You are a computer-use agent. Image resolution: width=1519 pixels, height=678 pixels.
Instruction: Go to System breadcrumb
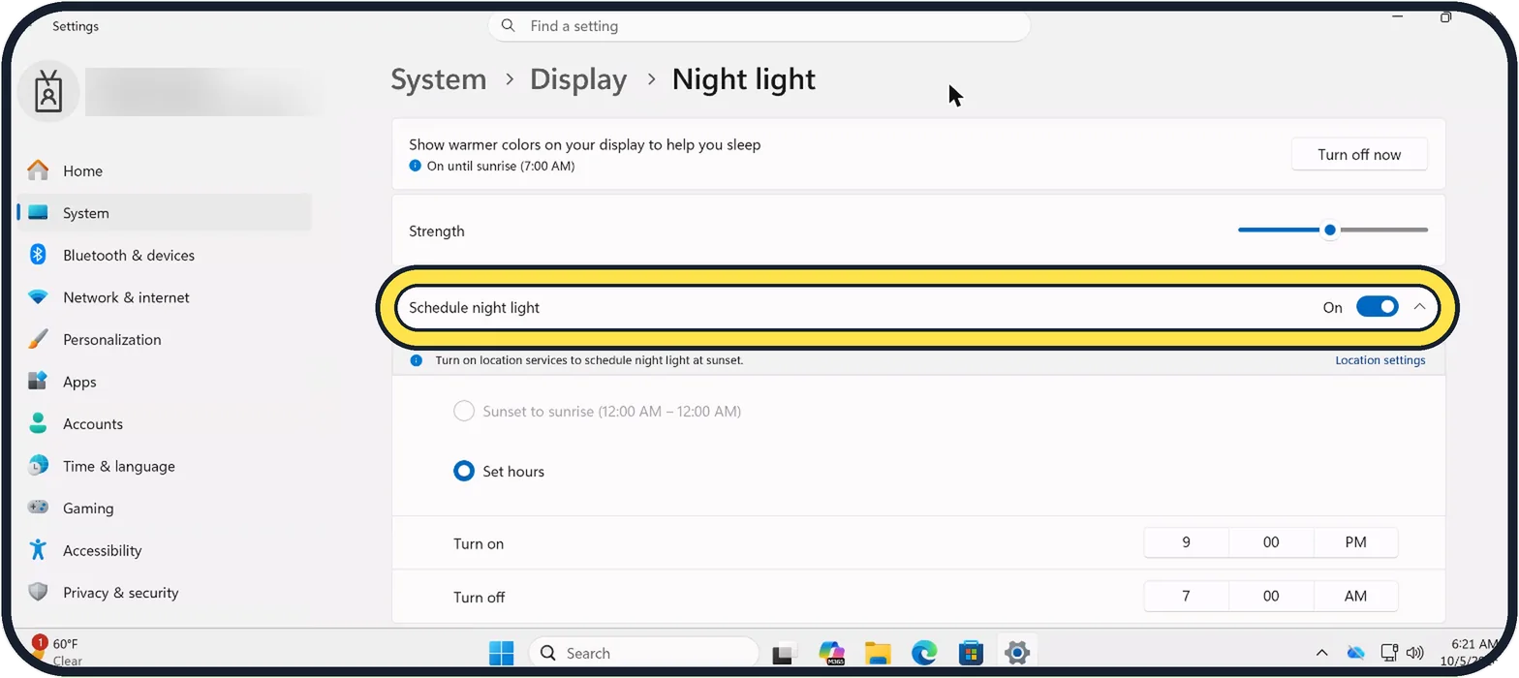tap(439, 79)
